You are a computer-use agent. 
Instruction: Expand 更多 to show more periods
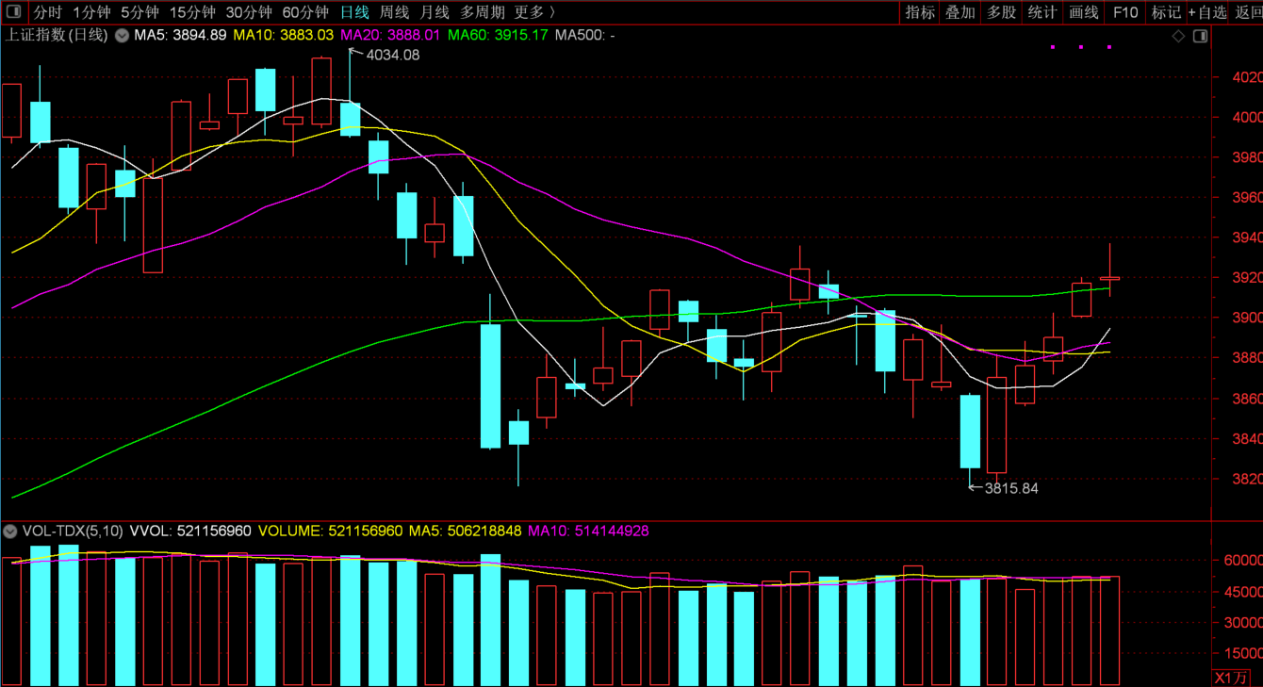tap(533, 12)
